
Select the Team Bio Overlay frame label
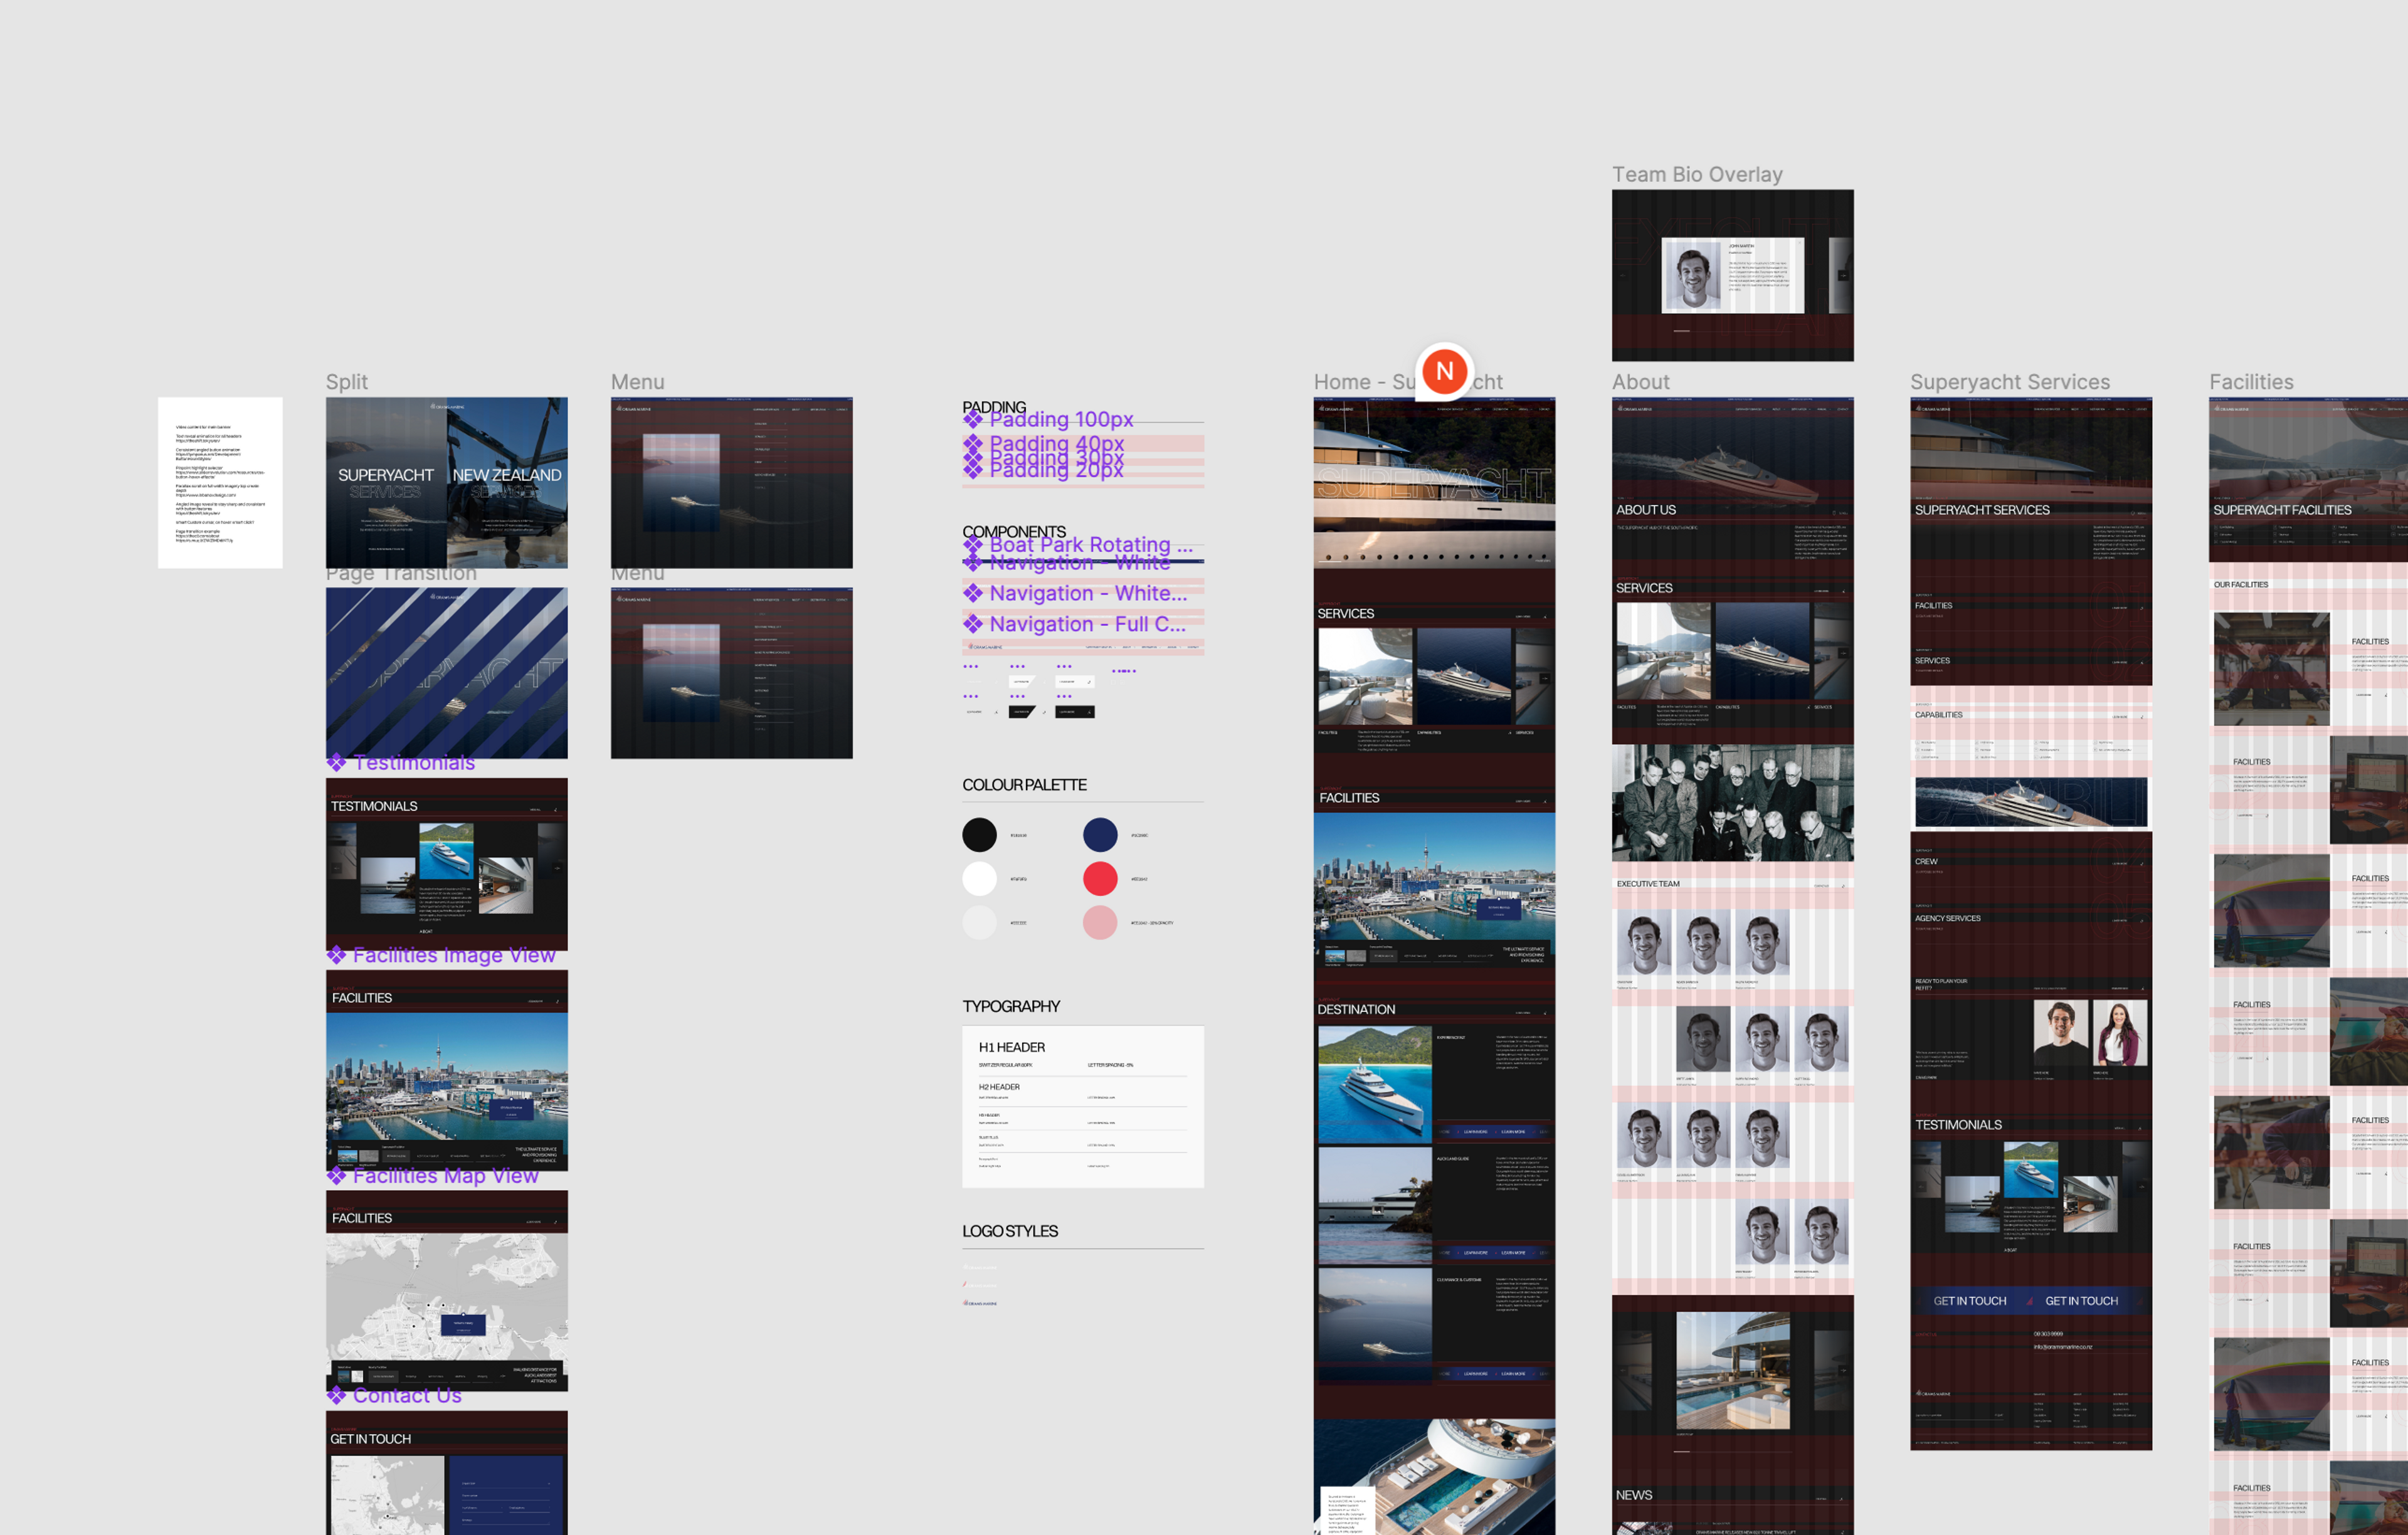coord(1697,175)
